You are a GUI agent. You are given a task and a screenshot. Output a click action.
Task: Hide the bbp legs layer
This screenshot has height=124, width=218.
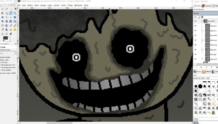point(195,54)
